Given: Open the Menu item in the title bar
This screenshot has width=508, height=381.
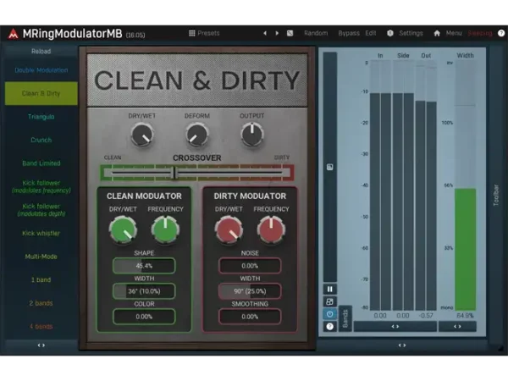Looking at the screenshot, I should coord(454,33).
